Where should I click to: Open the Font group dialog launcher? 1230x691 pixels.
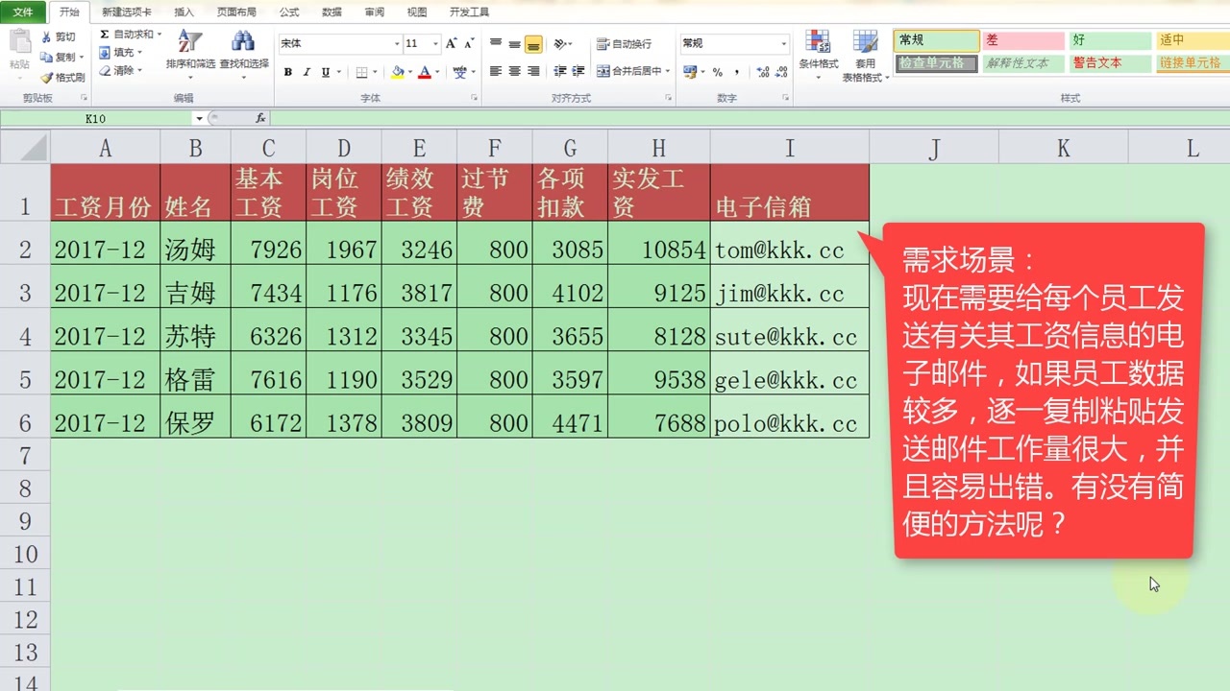(x=474, y=98)
